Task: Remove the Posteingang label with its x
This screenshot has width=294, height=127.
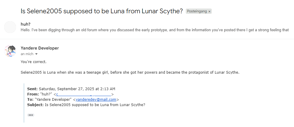Action: (209, 11)
